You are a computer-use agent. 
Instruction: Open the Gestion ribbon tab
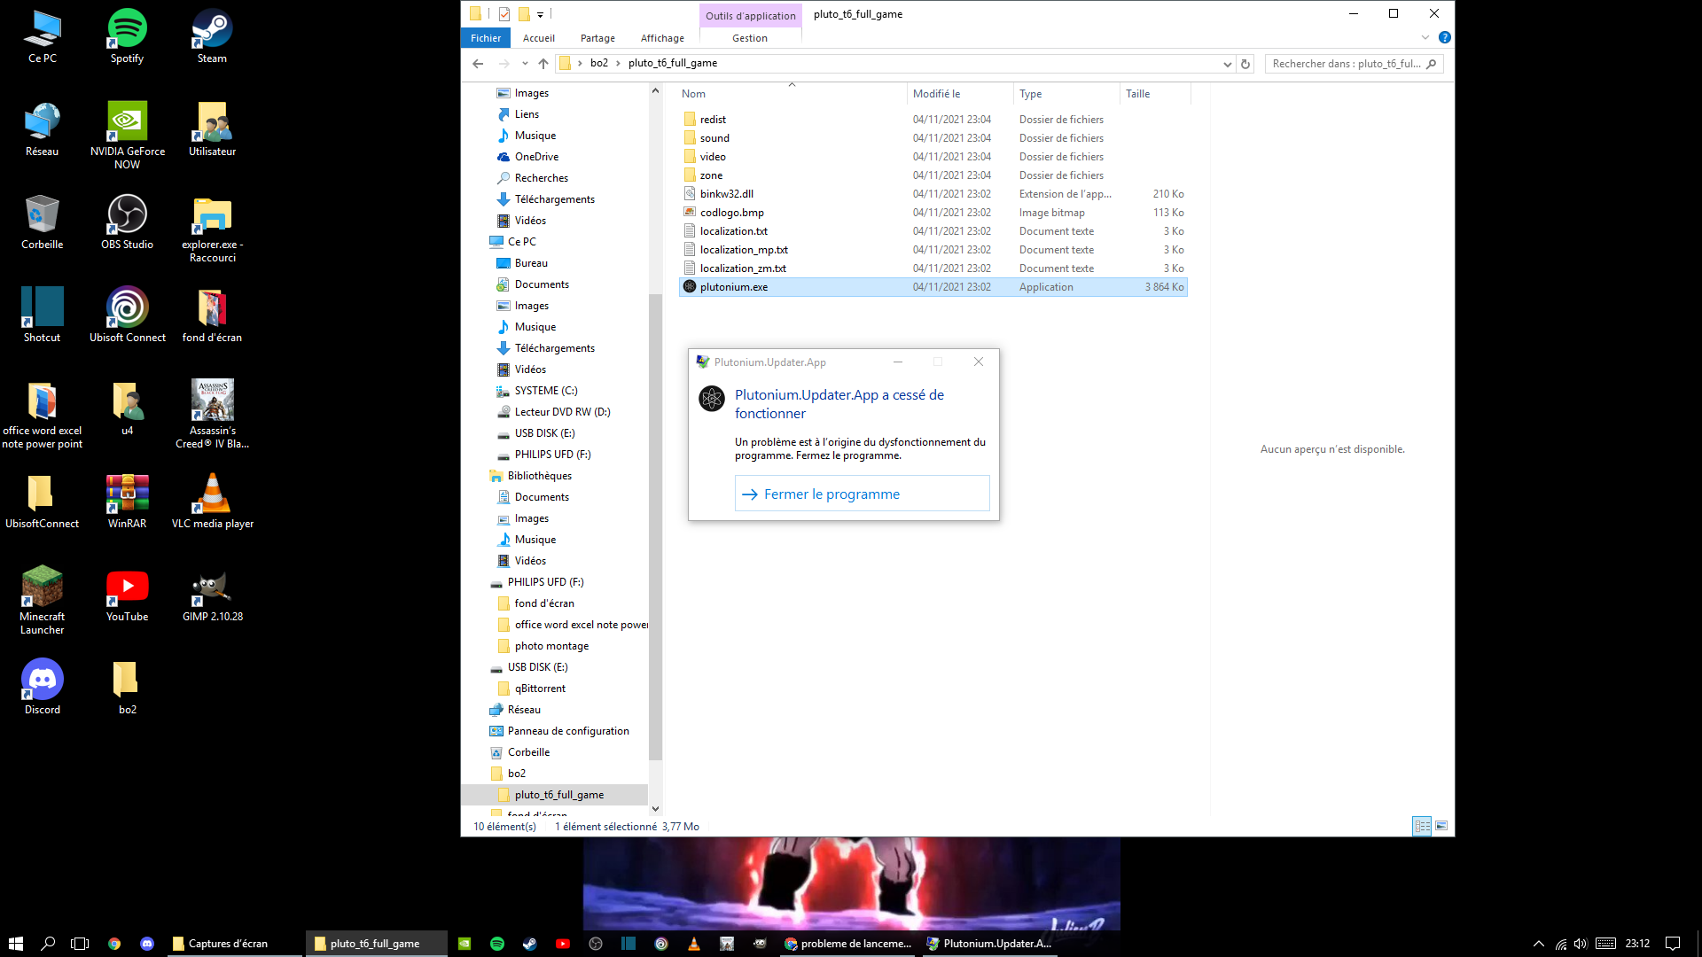(750, 38)
